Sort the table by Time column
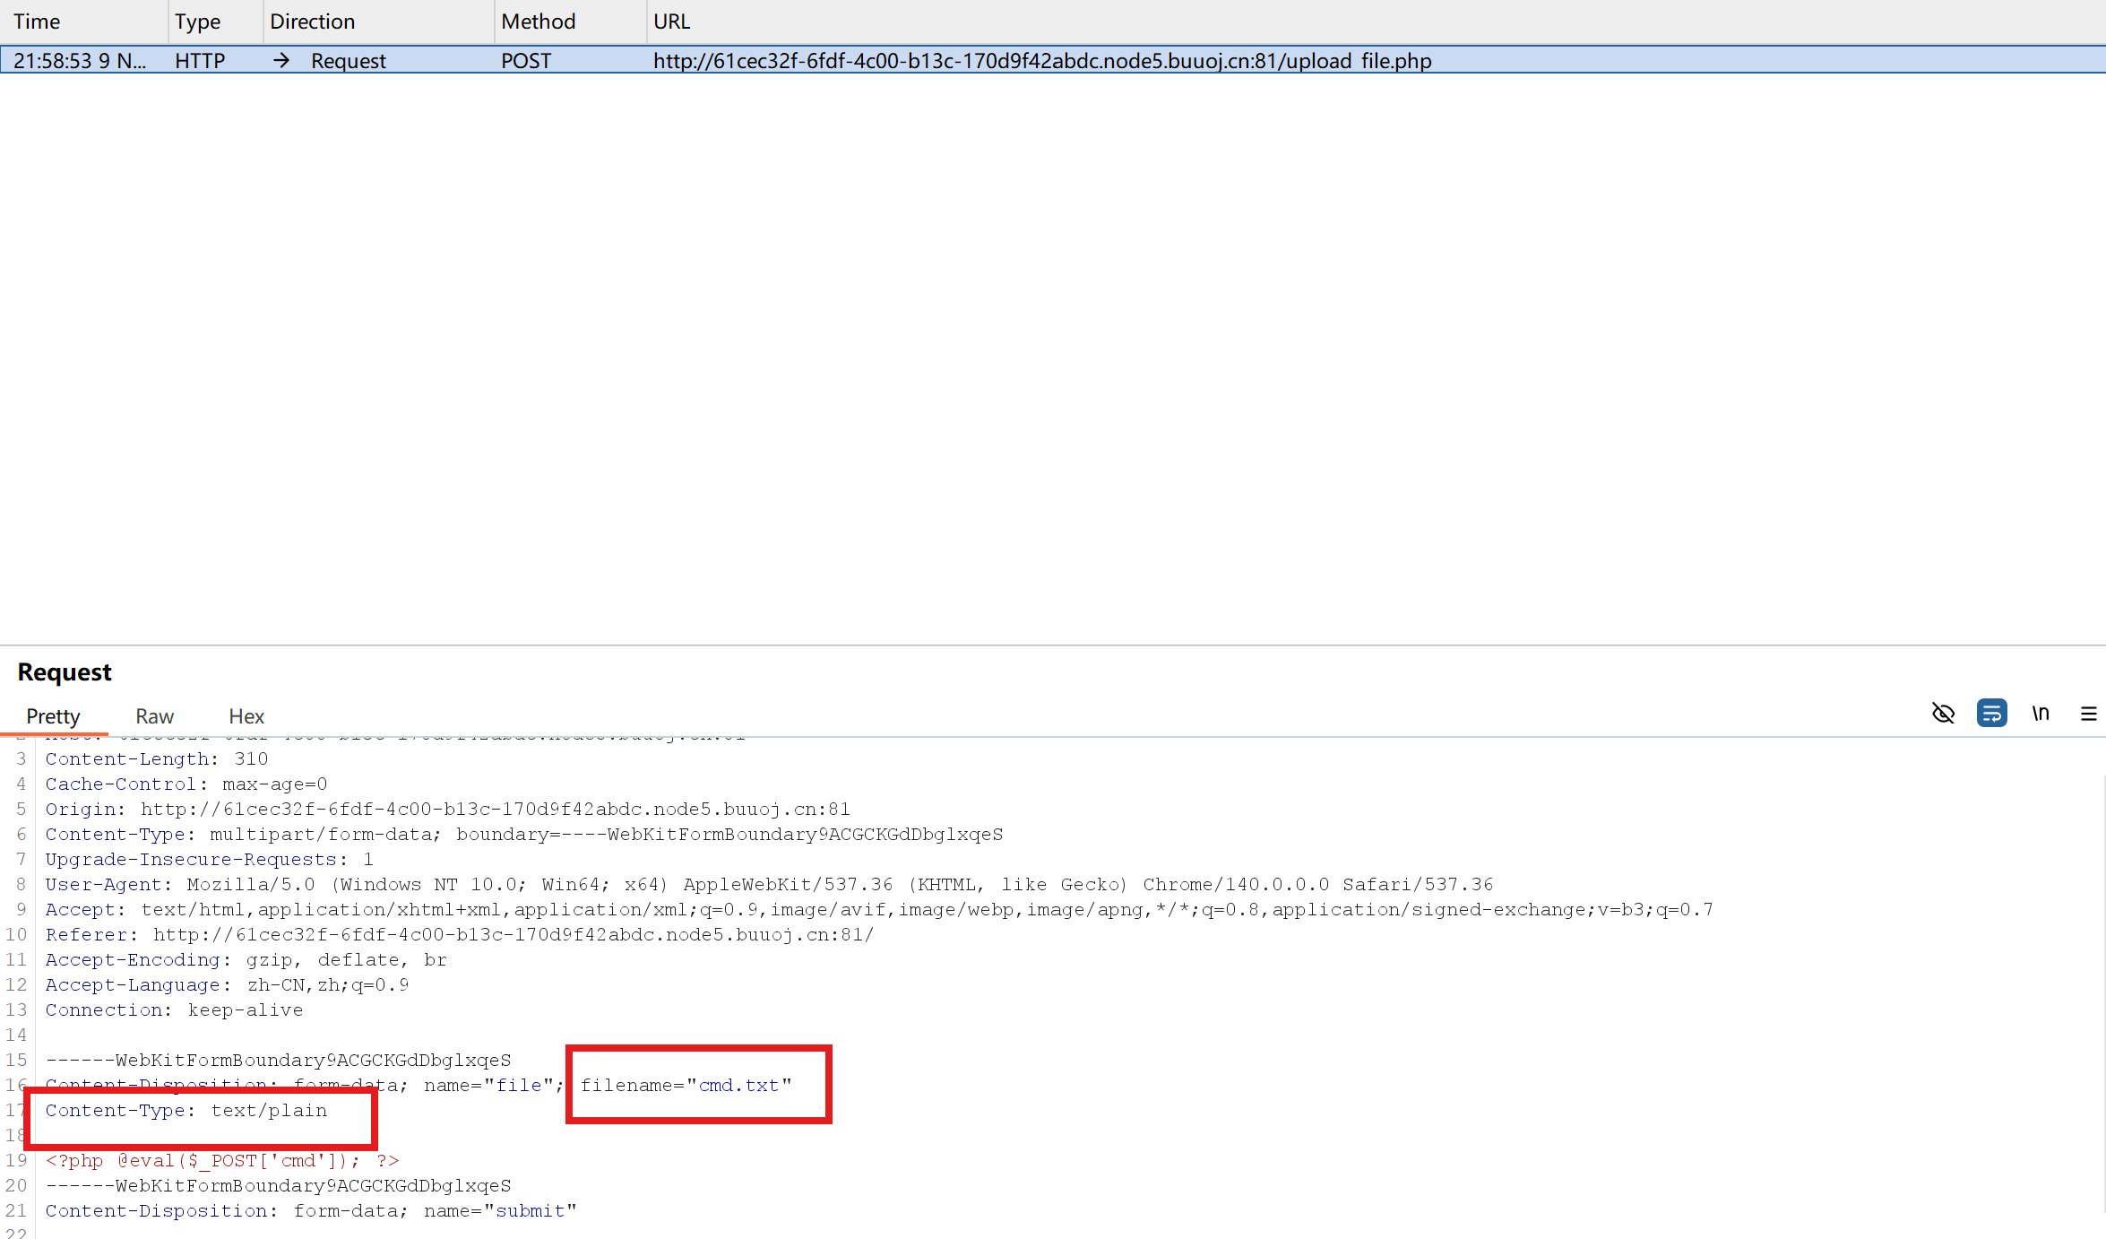 [x=37, y=22]
